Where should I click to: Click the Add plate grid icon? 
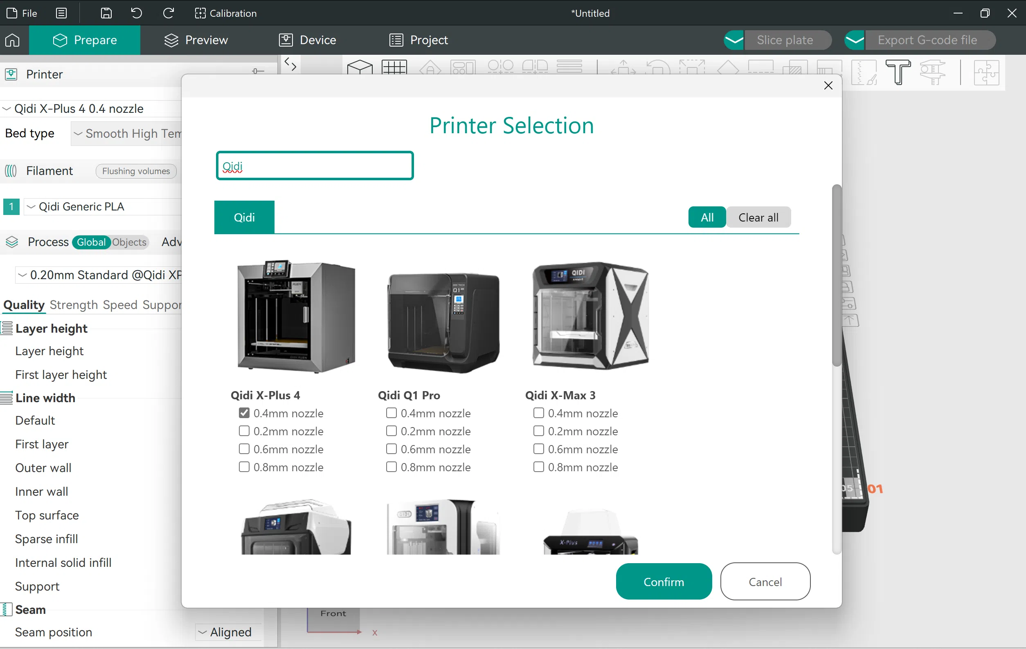[394, 67]
